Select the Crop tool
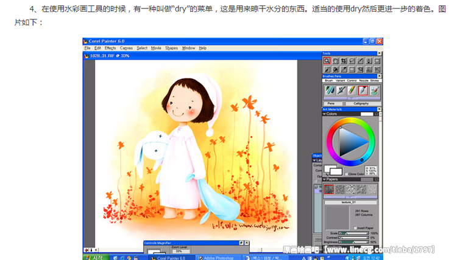The width and height of the screenshot is (457, 260). click(x=344, y=61)
